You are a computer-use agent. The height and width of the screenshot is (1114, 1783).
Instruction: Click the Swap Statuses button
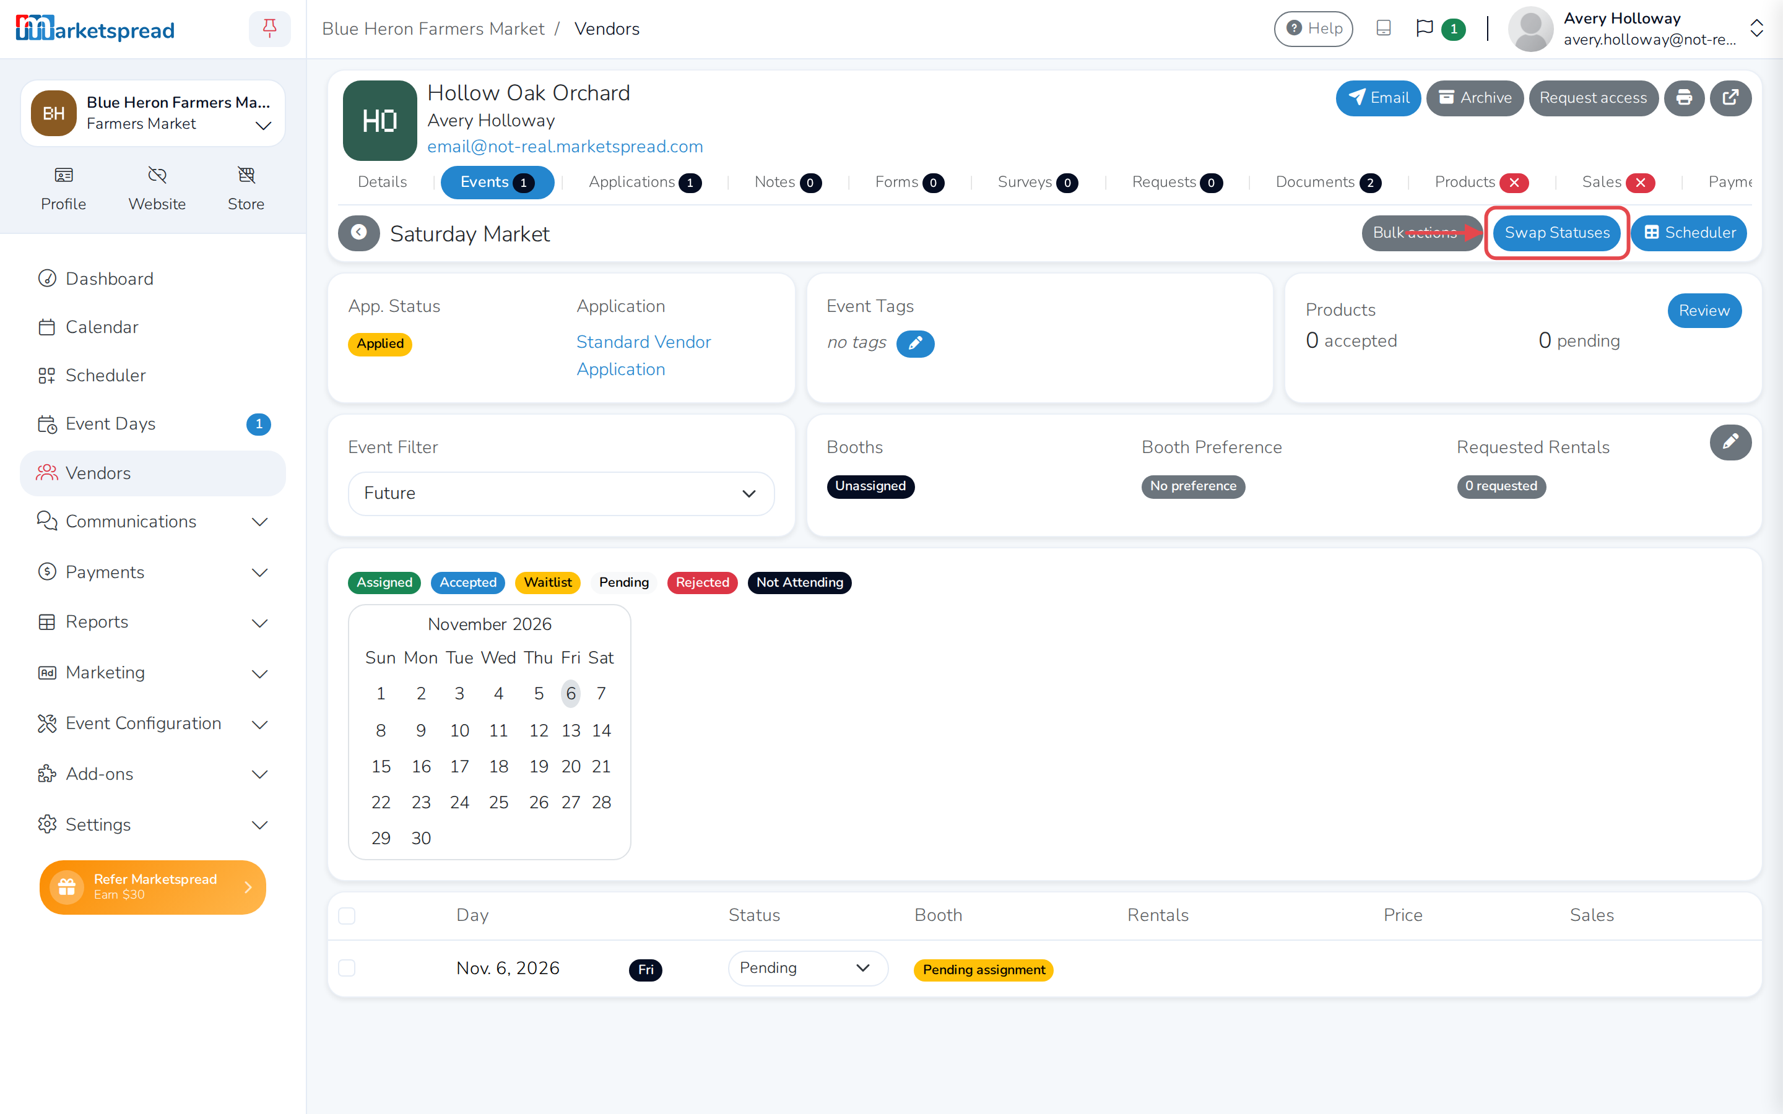pos(1556,233)
